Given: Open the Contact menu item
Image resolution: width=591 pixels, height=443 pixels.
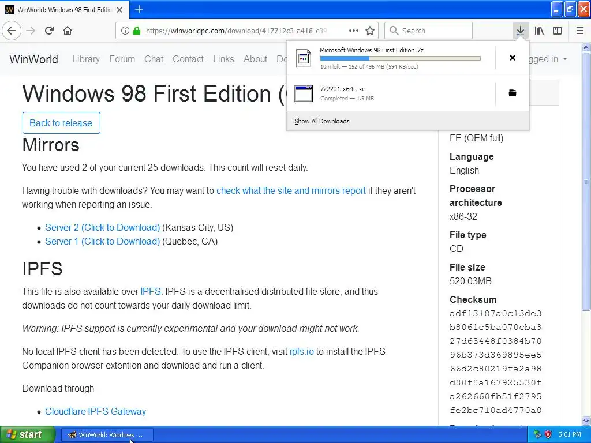Looking at the screenshot, I should 188,59.
